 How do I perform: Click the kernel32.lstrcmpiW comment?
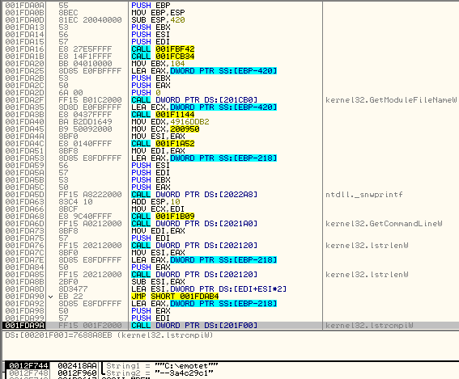tap(369, 325)
